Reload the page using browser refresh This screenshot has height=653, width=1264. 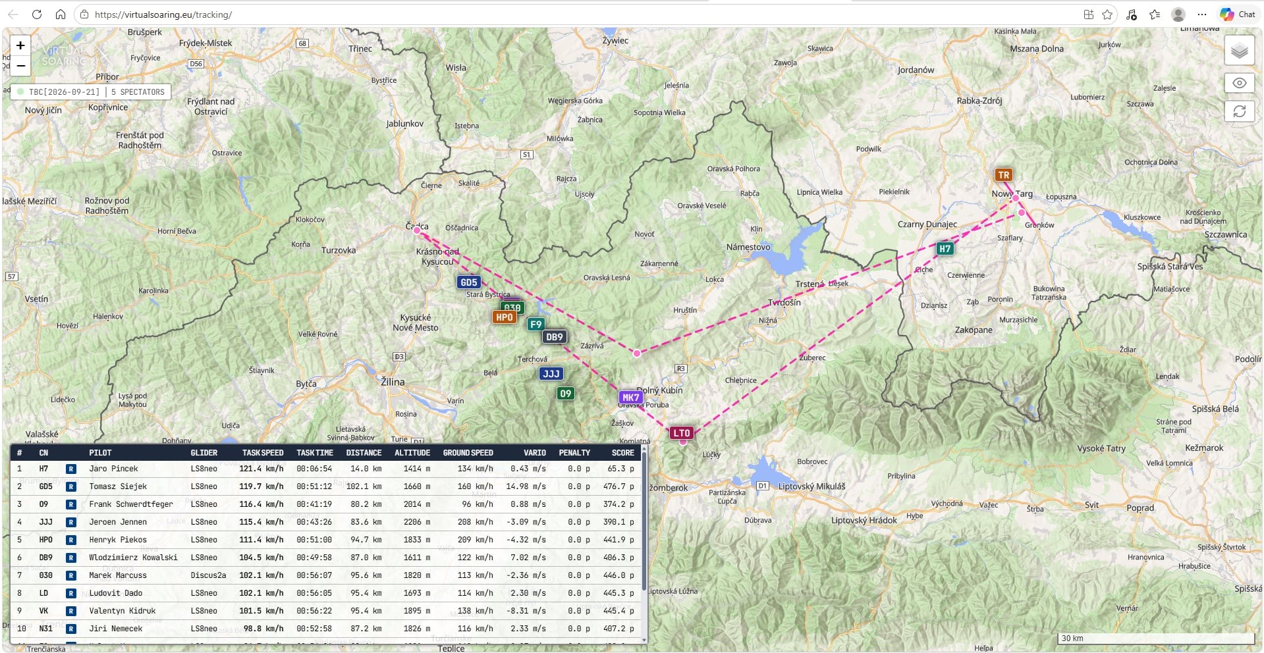pos(37,14)
